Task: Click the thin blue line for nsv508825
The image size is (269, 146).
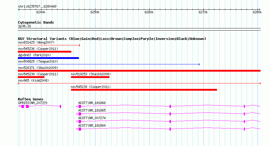Action: [x=109, y=64]
